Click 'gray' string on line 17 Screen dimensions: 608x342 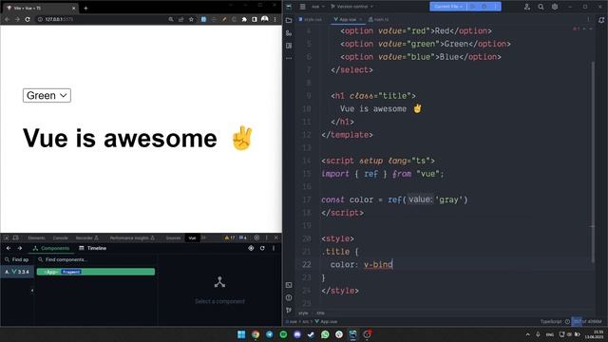[449, 199]
